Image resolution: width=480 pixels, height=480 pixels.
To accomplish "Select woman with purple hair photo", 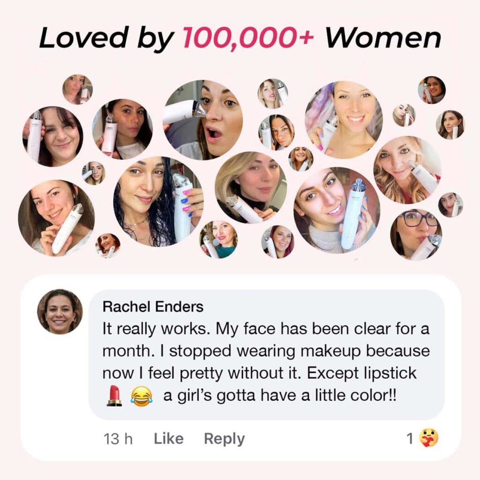I will (x=344, y=120).
